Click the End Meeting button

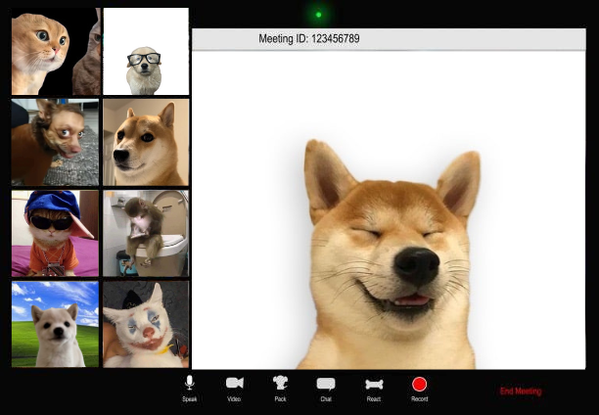click(x=520, y=392)
